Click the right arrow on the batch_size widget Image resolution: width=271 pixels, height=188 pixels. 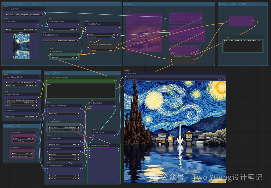point(79,114)
